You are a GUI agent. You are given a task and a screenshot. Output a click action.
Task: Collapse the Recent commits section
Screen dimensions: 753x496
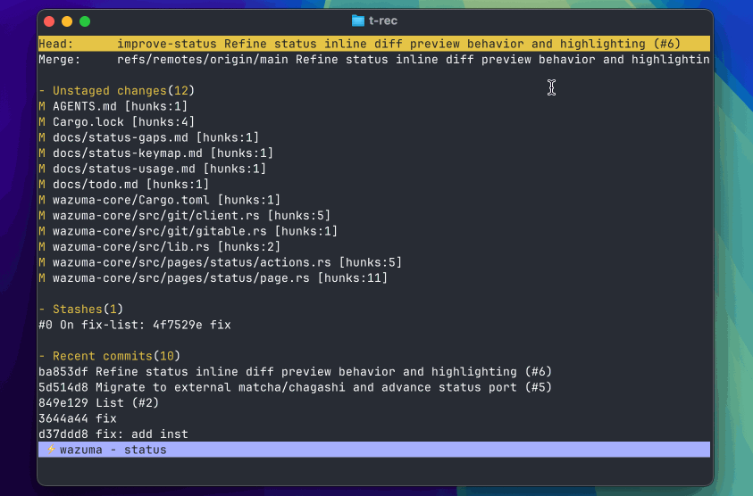[42, 356]
